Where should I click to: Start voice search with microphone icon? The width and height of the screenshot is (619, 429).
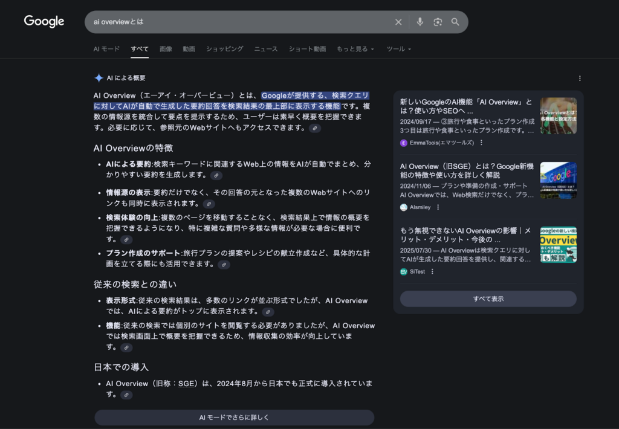tap(420, 22)
